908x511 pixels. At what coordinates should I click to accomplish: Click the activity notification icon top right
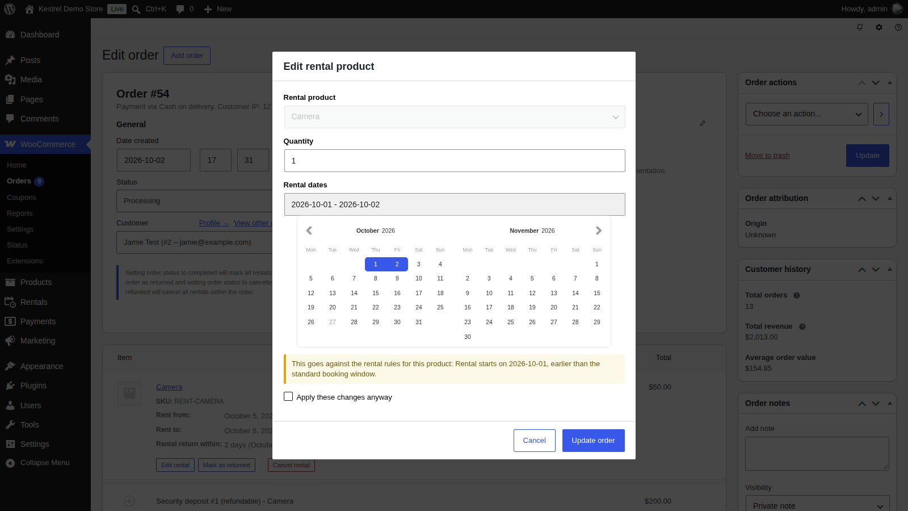(x=860, y=27)
